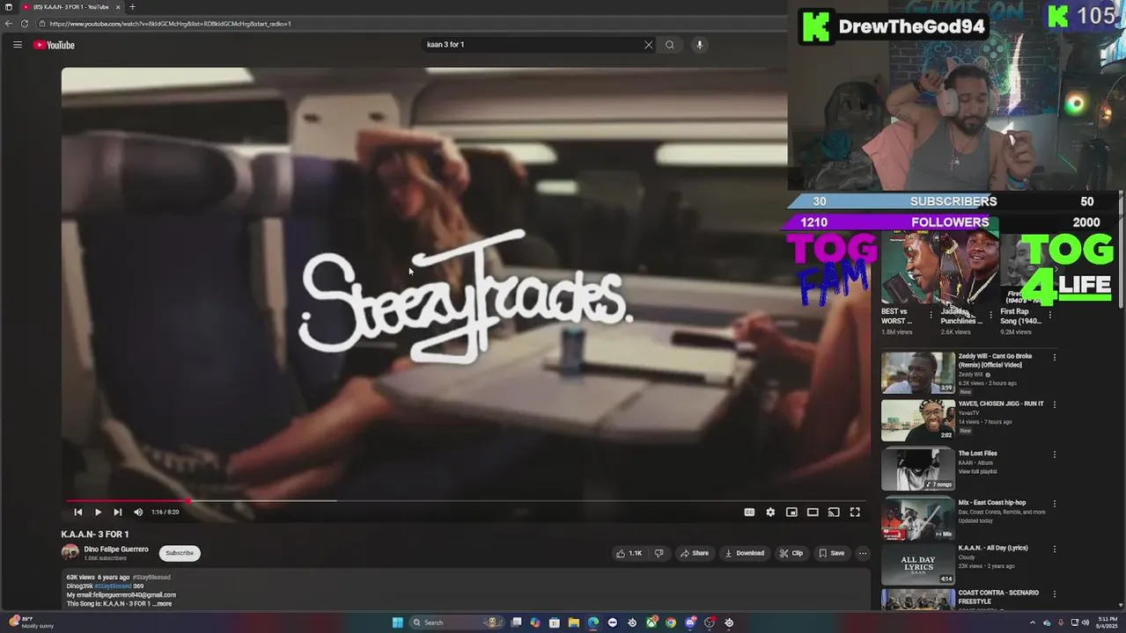Viewport: 1126px width, 633px height.
Task: Open Xbox app from taskbar
Action: point(651,622)
